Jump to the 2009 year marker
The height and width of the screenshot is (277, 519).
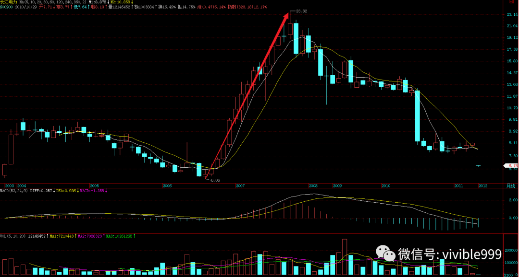337,186
